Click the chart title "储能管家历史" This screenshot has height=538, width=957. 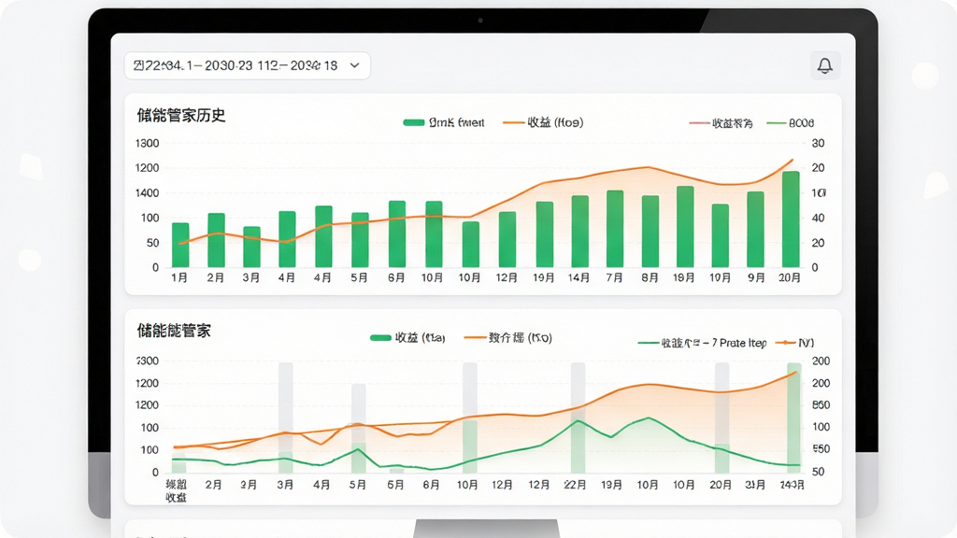(181, 115)
